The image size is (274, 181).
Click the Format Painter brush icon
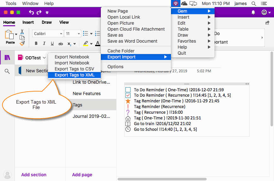(x=22, y=44)
